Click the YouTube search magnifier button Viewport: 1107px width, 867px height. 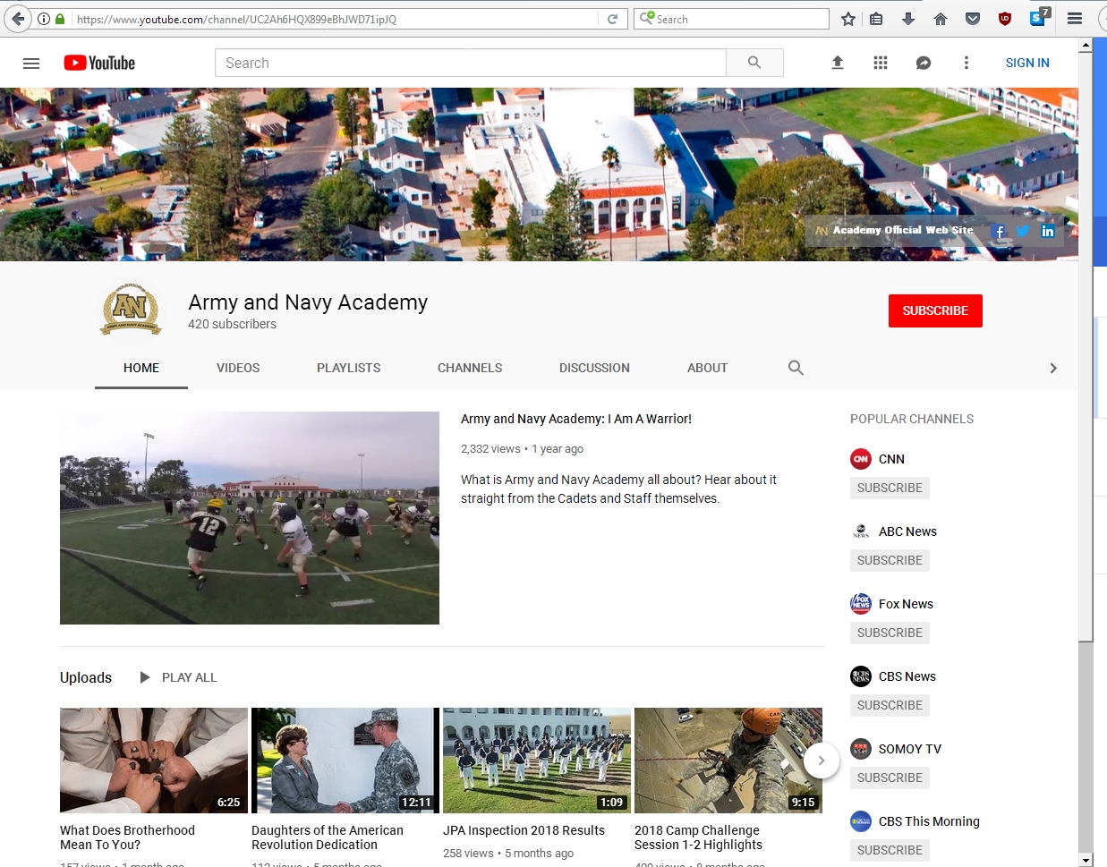(754, 63)
